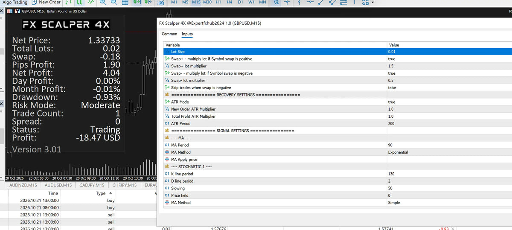Open the CADJPY,M15 chart tab
This screenshot has height=230, width=512.
coord(92,185)
